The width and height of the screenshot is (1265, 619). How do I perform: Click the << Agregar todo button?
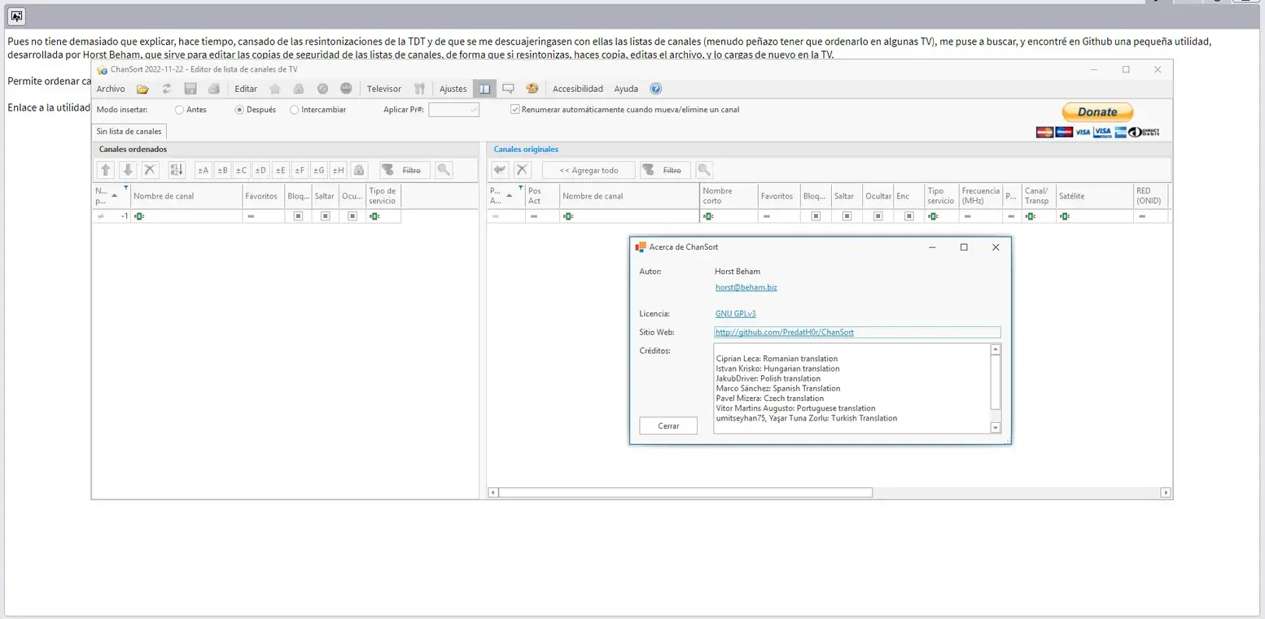pyautogui.click(x=589, y=170)
